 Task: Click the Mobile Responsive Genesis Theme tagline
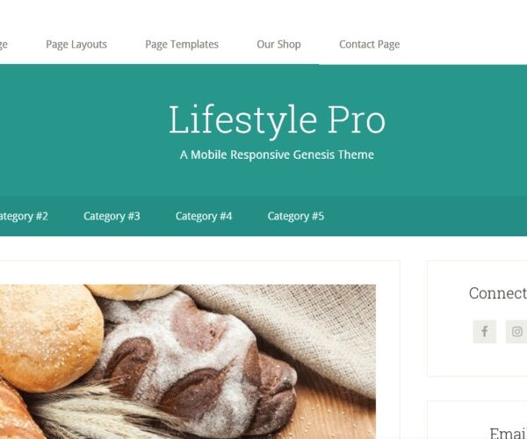coord(277,155)
